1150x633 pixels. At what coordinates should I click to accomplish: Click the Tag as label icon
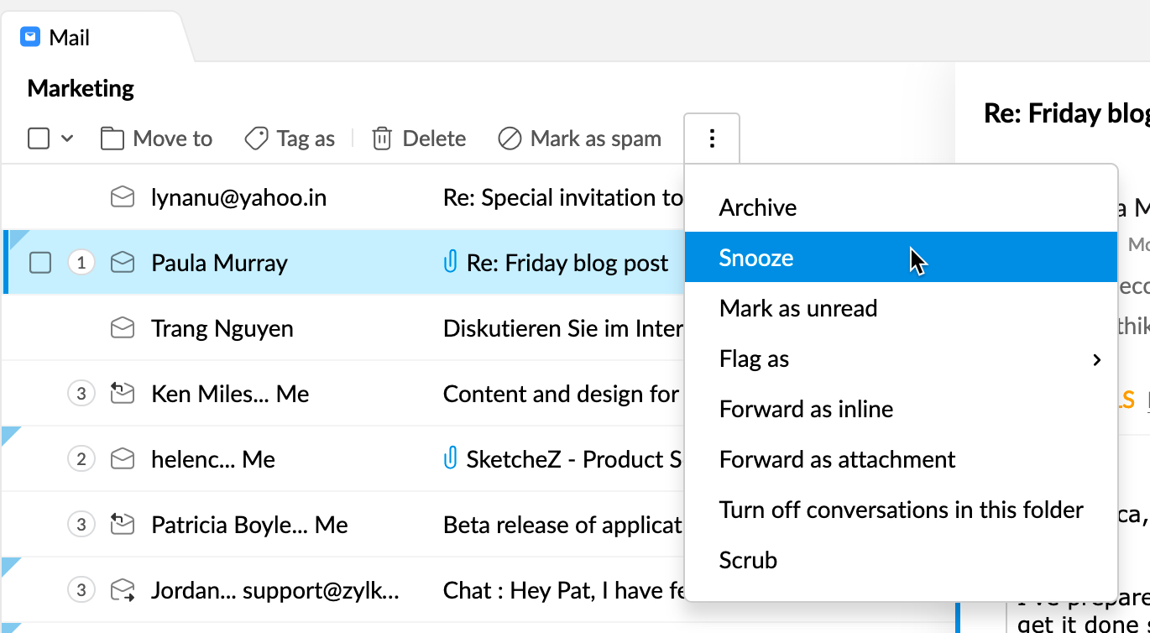click(256, 139)
